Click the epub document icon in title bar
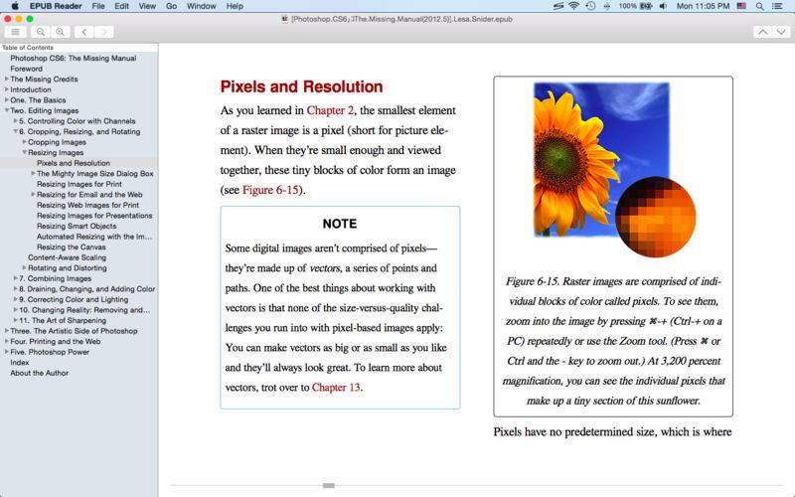Viewport: 795px width, 497px height. click(x=285, y=19)
